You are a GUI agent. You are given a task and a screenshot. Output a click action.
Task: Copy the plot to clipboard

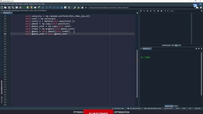(x=147, y=11)
